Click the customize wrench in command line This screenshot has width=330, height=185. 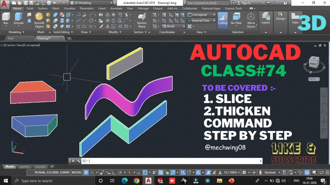(78, 161)
